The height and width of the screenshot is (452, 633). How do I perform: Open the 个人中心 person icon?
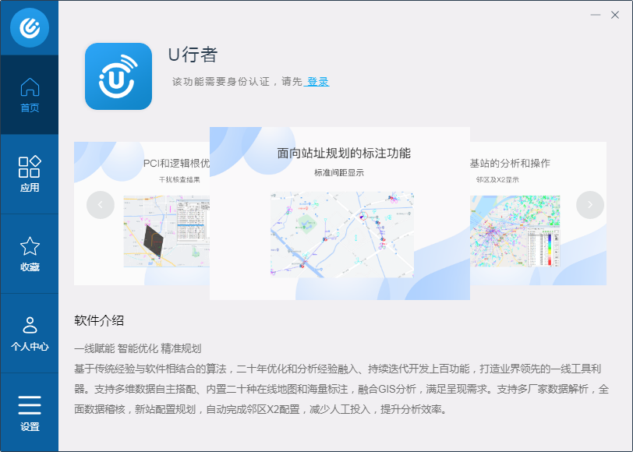[29, 323]
